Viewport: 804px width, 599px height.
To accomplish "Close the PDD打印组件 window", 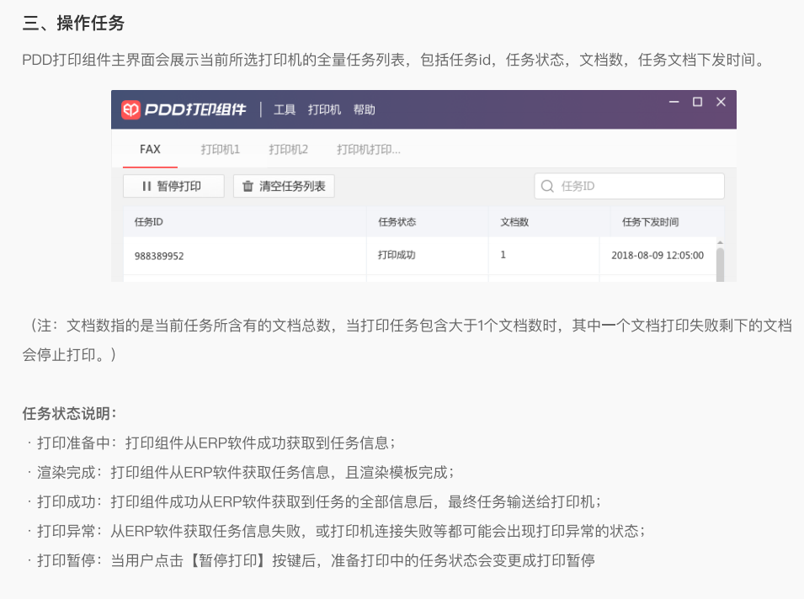I will (721, 102).
